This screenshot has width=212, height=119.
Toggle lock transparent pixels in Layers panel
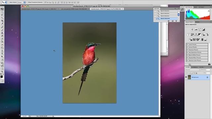pos(190,73)
